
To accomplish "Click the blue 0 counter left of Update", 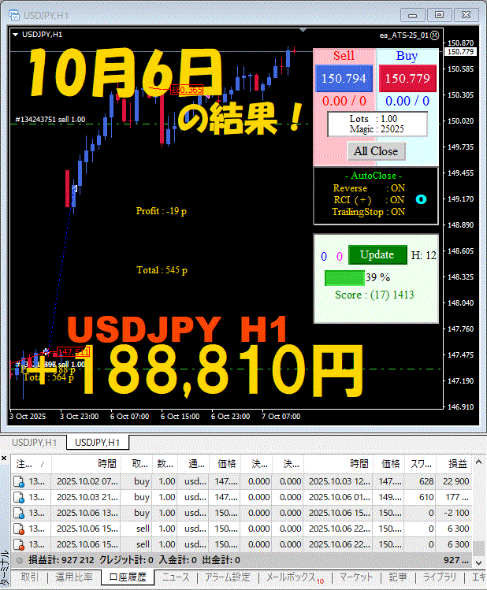I will click(x=324, y=257).
